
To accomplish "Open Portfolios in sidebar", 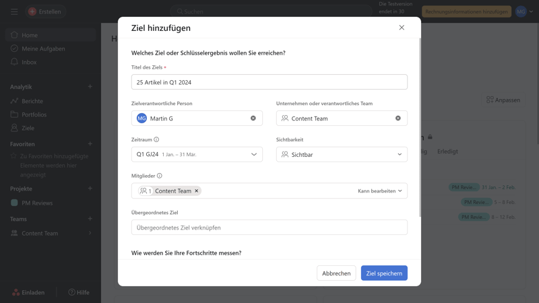I will [51, 114].
